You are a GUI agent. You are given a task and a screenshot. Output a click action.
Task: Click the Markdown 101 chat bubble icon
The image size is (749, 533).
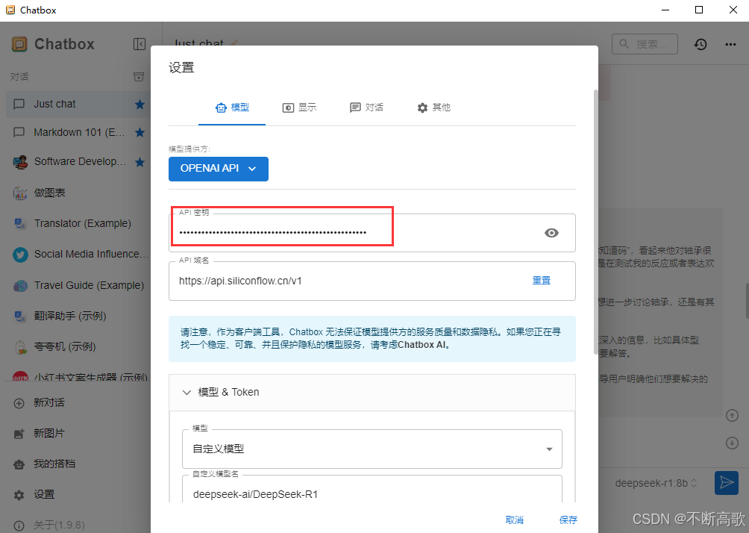click(19, 132)
